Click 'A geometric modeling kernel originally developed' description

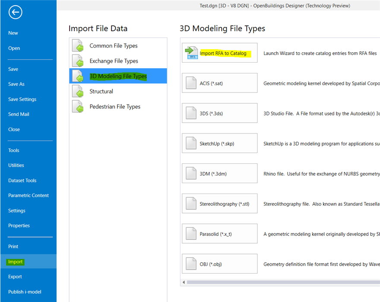(322, 234)
